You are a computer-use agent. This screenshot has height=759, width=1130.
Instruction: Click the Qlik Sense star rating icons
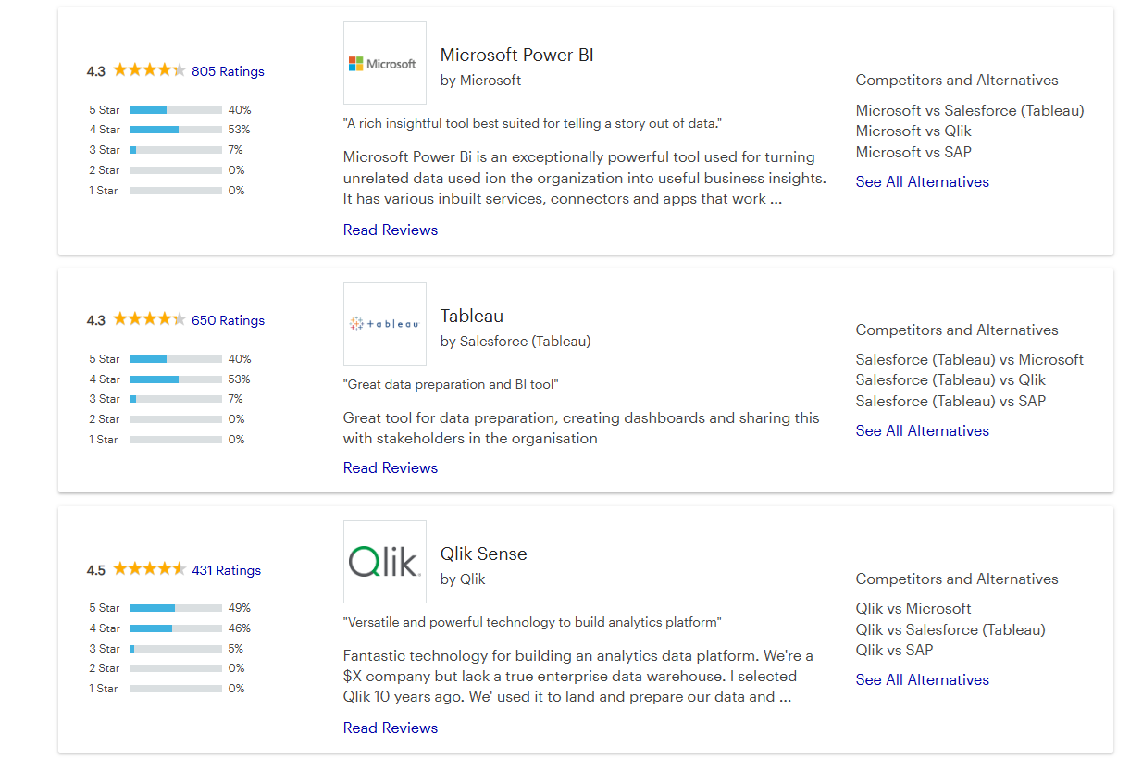tap(149, 569)
